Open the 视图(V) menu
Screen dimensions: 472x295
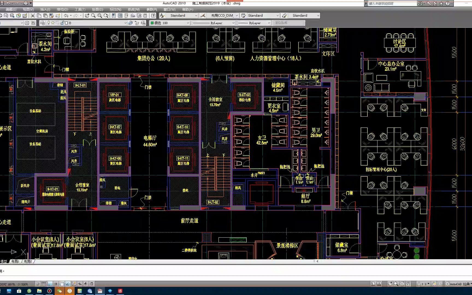coord(28,9)
